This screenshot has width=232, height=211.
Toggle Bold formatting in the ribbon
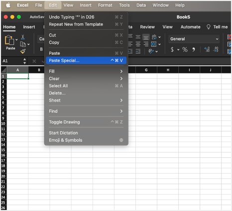tap(41, 49)
